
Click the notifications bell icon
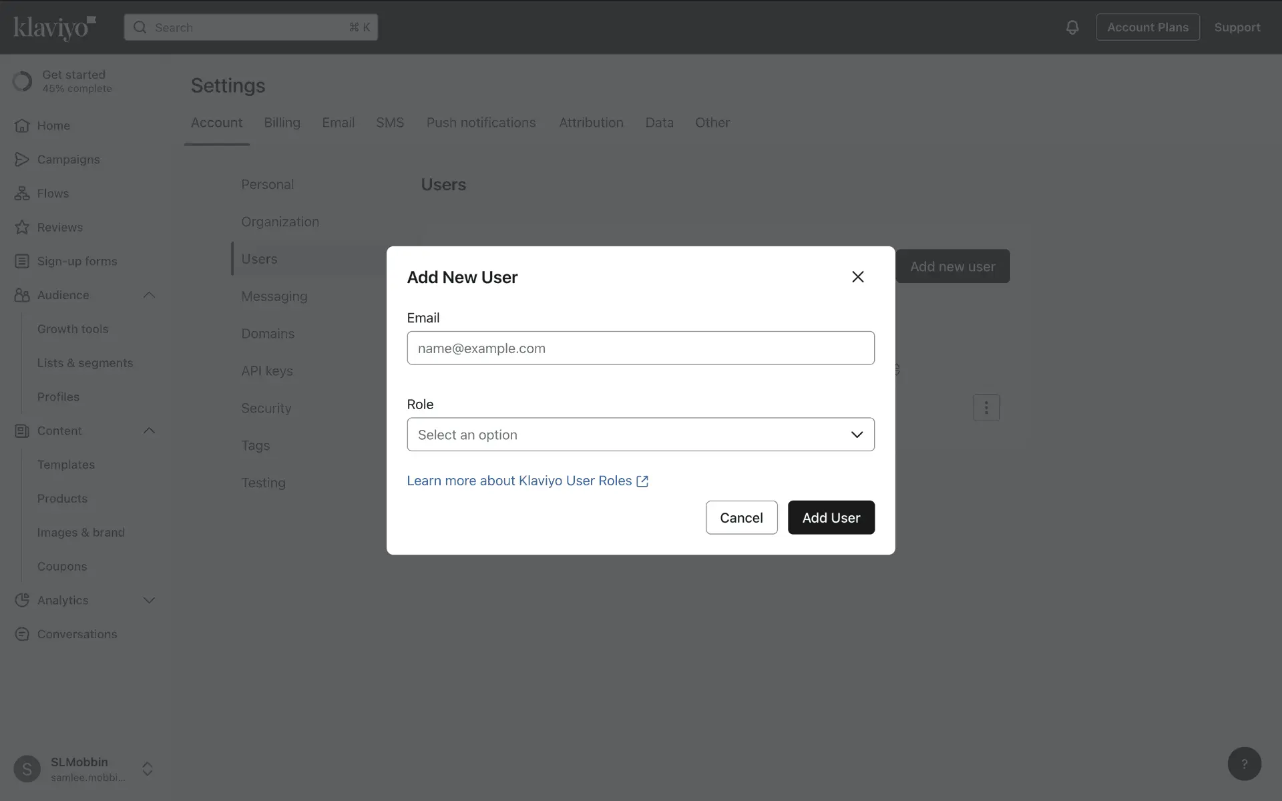point(1072,27)
